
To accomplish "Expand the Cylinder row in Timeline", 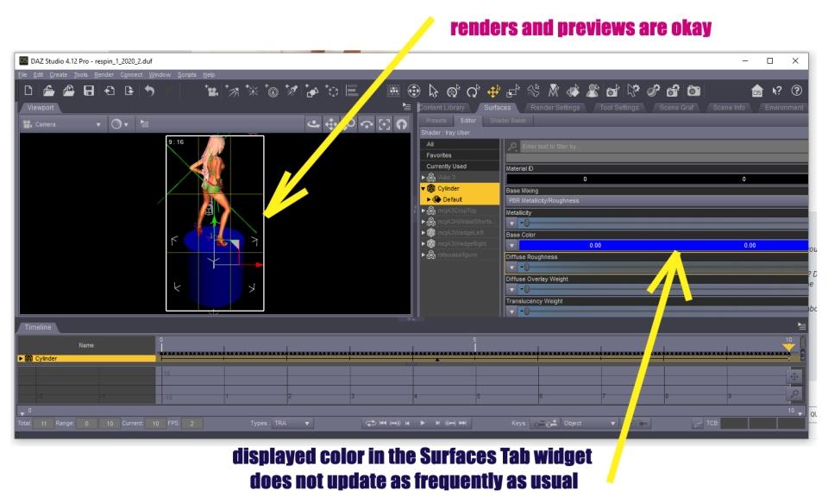I will pos(21,359).
